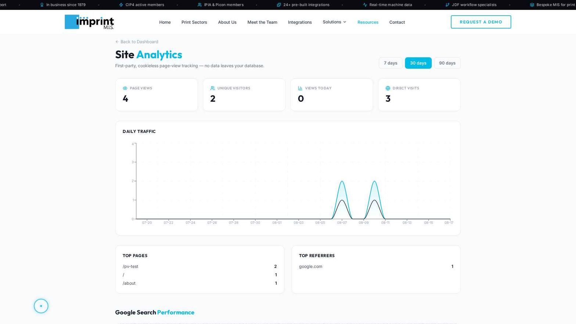Open the Contact page
Viewport: 576px width, 324px height.
point(397,22)
